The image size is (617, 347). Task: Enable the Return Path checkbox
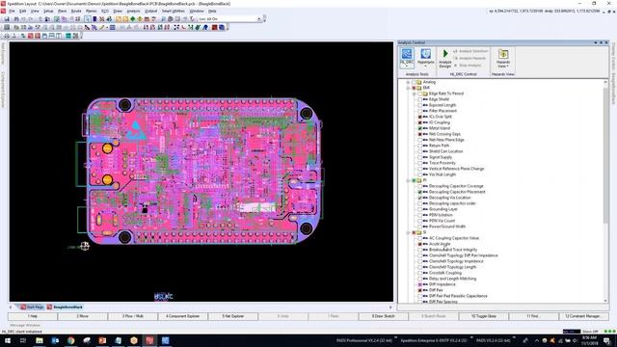(420, 146)
